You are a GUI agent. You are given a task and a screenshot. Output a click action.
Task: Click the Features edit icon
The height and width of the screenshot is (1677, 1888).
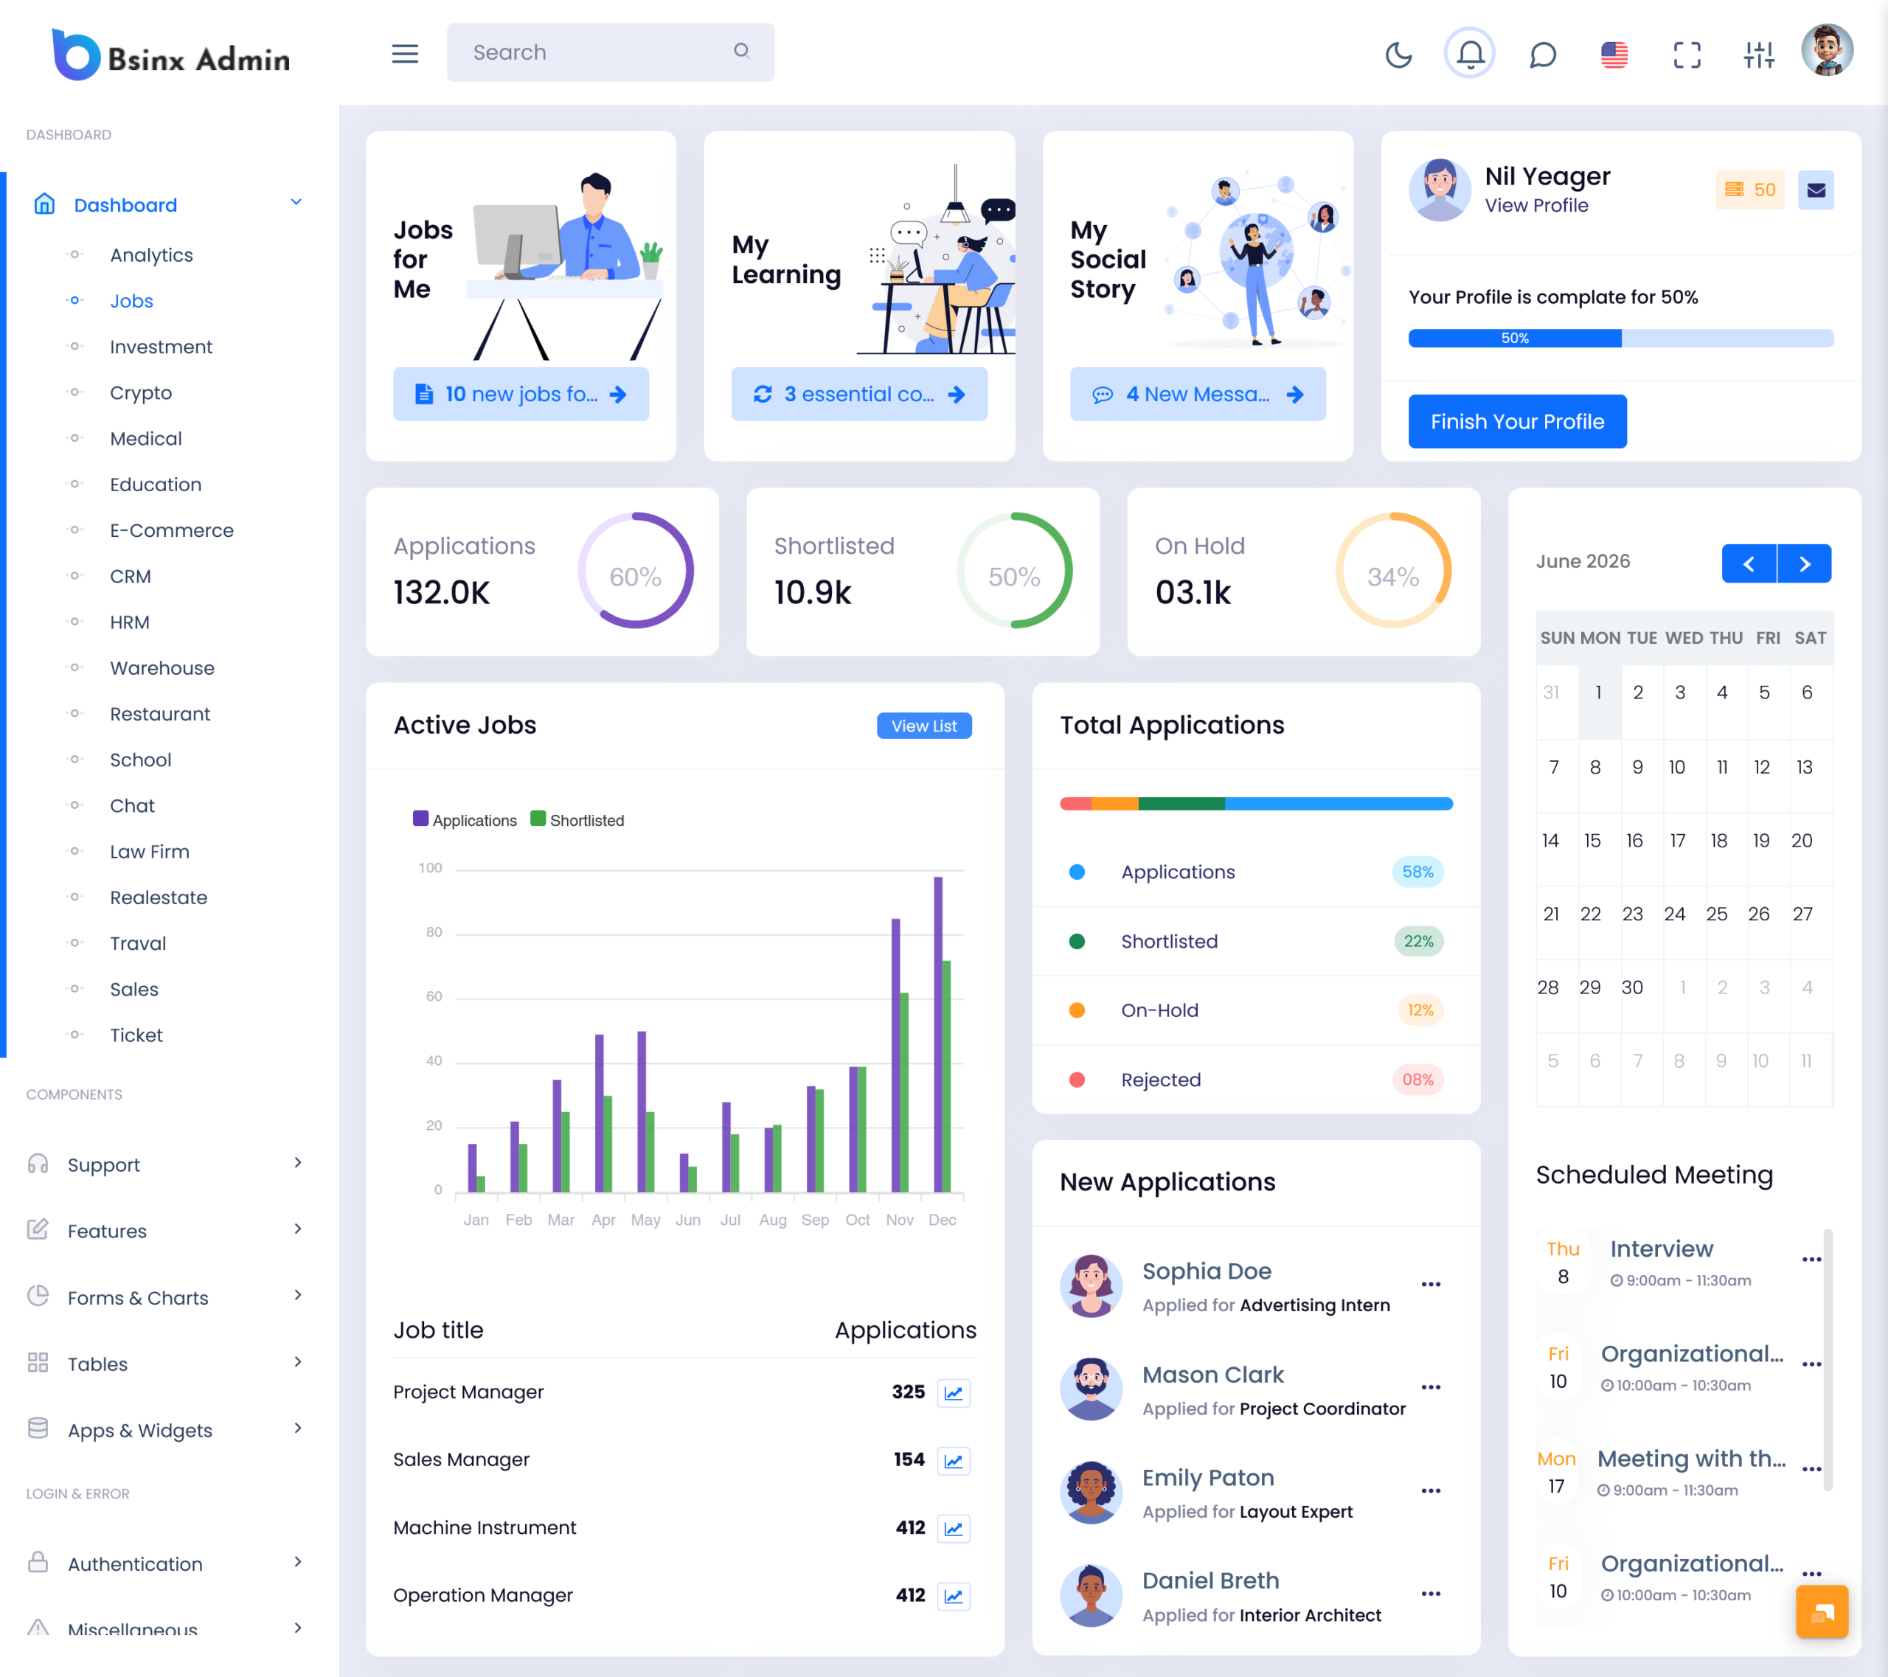[38, 1230]
